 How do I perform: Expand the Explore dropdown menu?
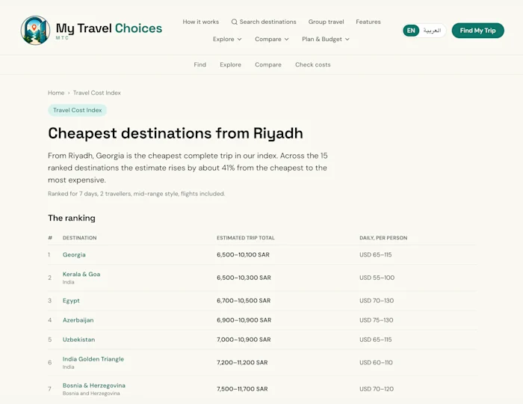[227, 39]
